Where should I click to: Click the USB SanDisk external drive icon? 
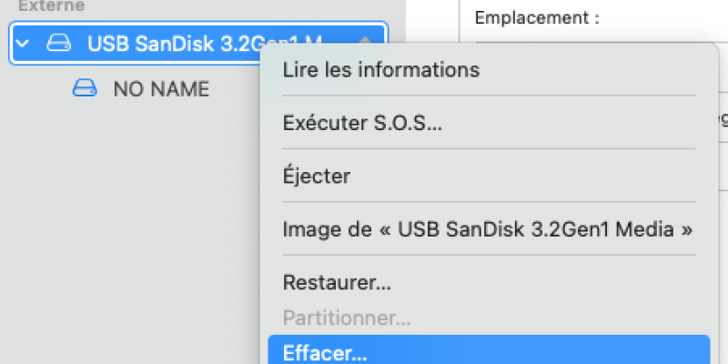click(58, 43)
